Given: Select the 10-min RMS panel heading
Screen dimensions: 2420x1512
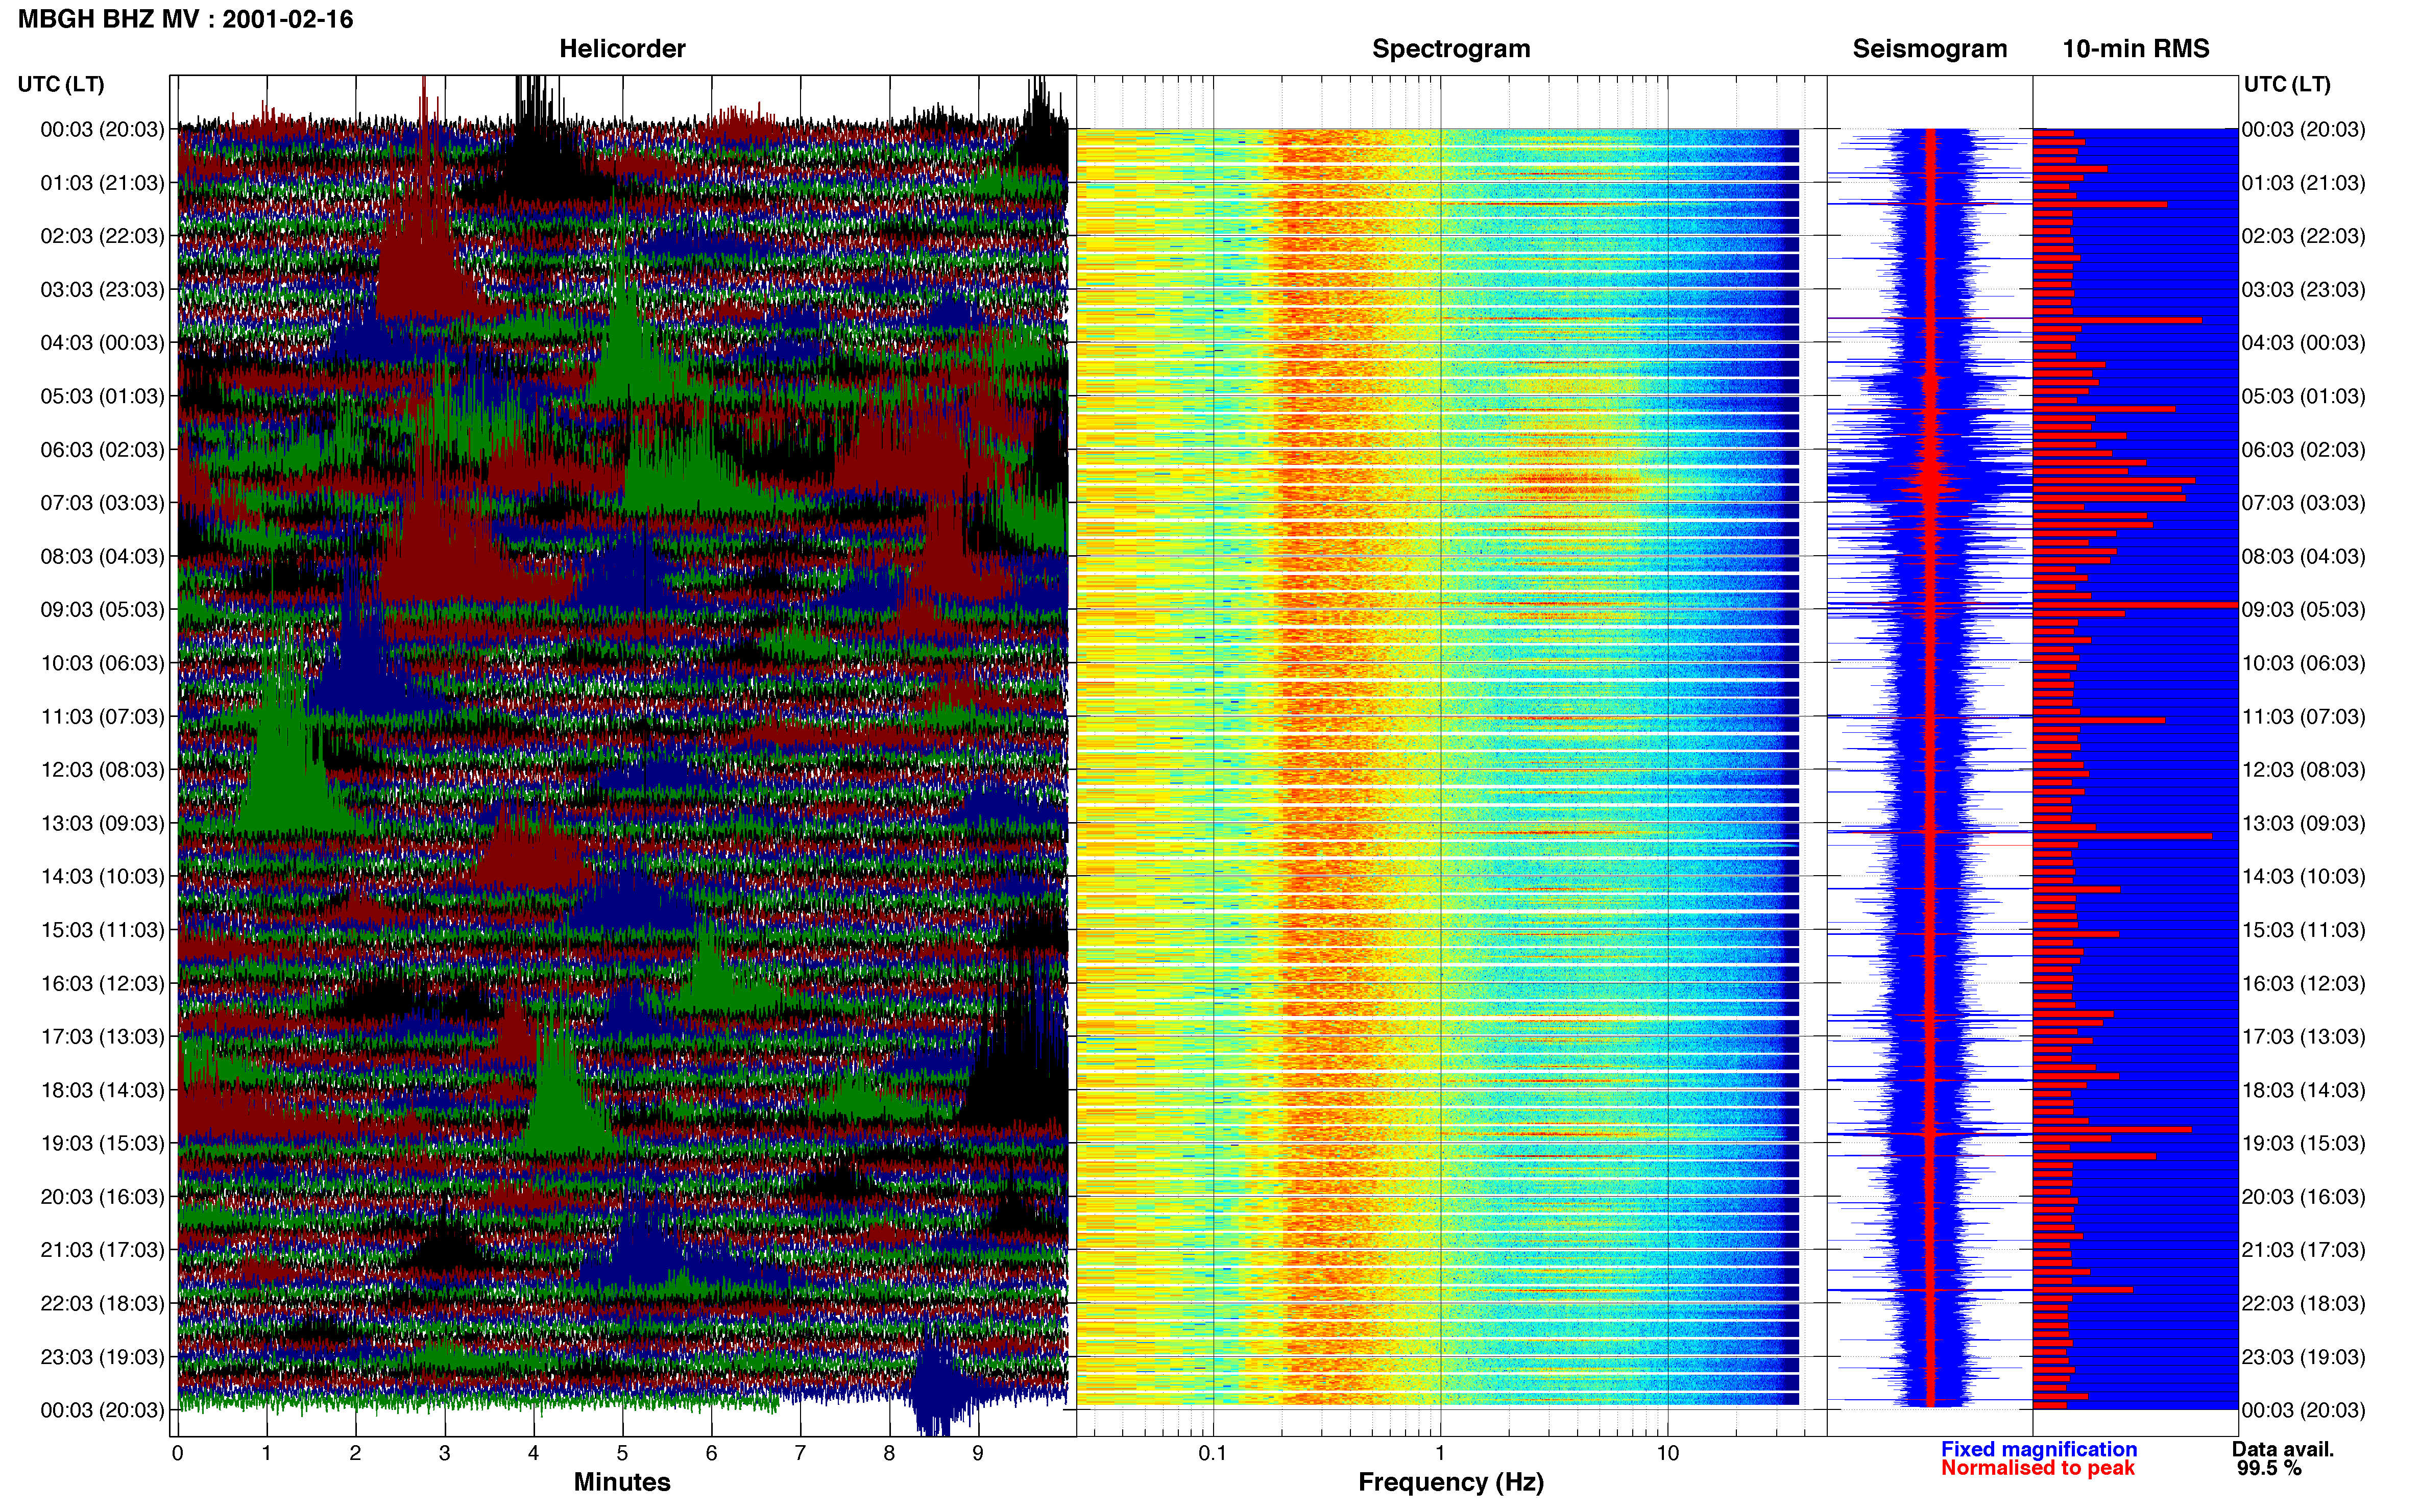Looking at the screenshot, I should tap(2136, 49).
